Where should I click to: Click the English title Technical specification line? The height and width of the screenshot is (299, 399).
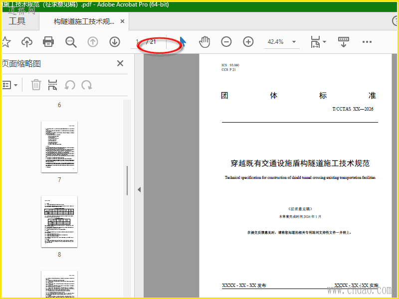click(300, 177)
